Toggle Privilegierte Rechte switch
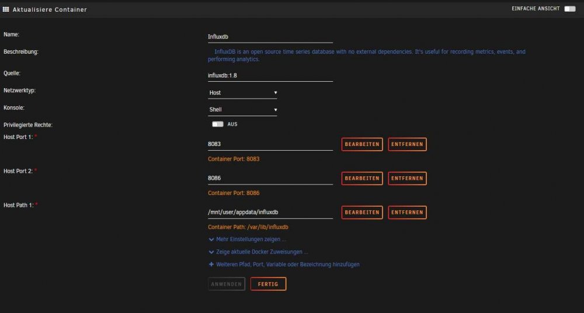This screenshot has height=313, width=584. [x=218, y=124]
